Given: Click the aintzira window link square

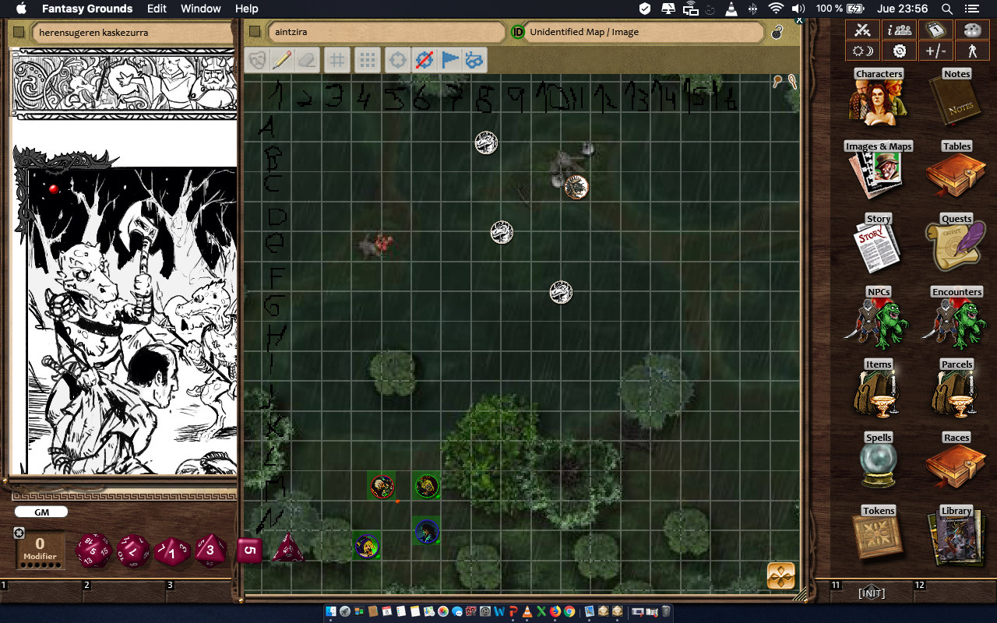Looking at the screenshot, I should point(254,32).
